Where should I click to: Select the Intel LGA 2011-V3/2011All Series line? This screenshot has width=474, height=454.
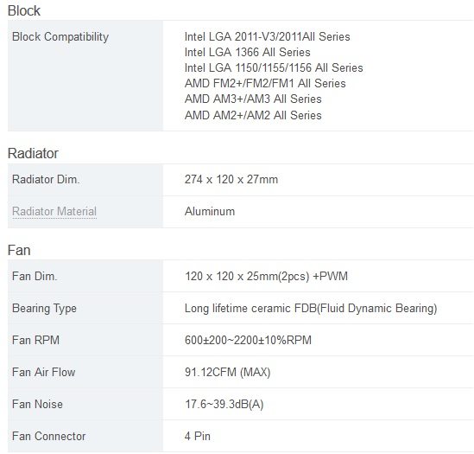coord(268,36)
